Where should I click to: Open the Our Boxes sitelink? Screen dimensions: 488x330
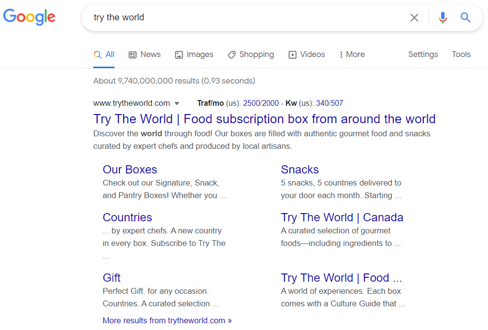point(130,170)
